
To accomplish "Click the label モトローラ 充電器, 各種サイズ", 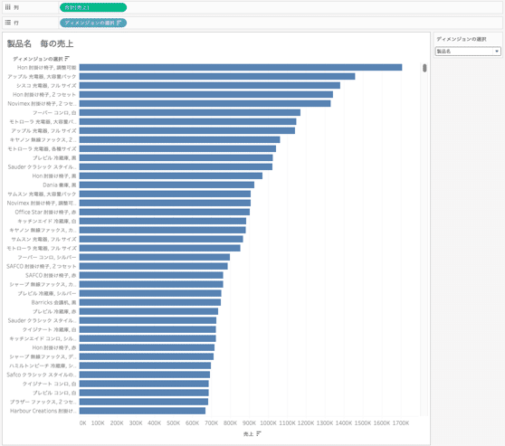I will coord(43,148).
